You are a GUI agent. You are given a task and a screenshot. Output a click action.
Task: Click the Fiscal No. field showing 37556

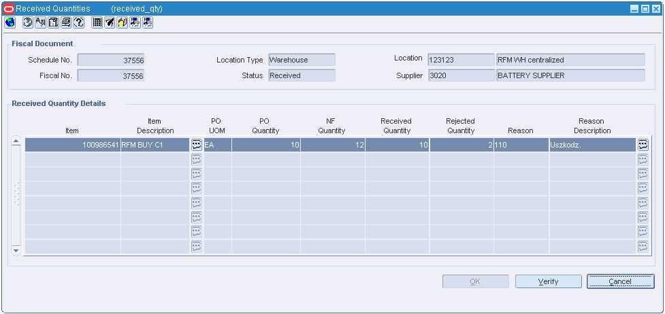click(x=111, y=76)
